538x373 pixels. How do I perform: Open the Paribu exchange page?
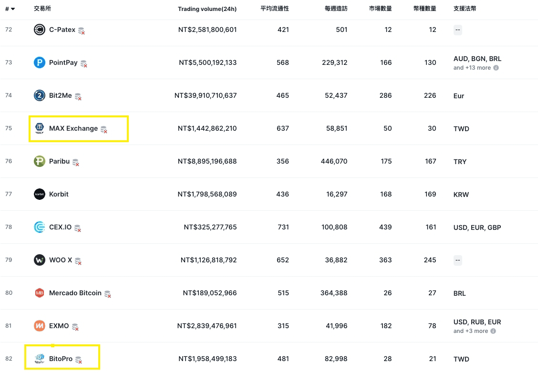(59, 161)
